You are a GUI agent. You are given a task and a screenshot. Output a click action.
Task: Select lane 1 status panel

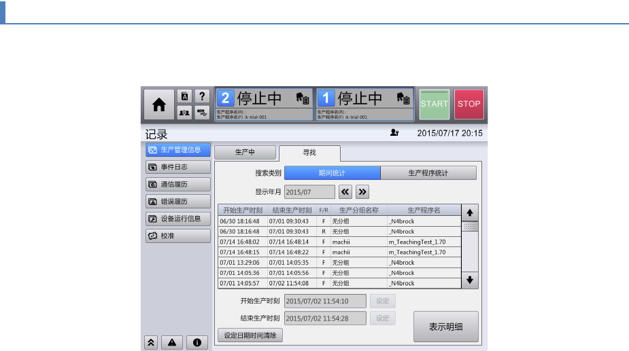point(364,104)
